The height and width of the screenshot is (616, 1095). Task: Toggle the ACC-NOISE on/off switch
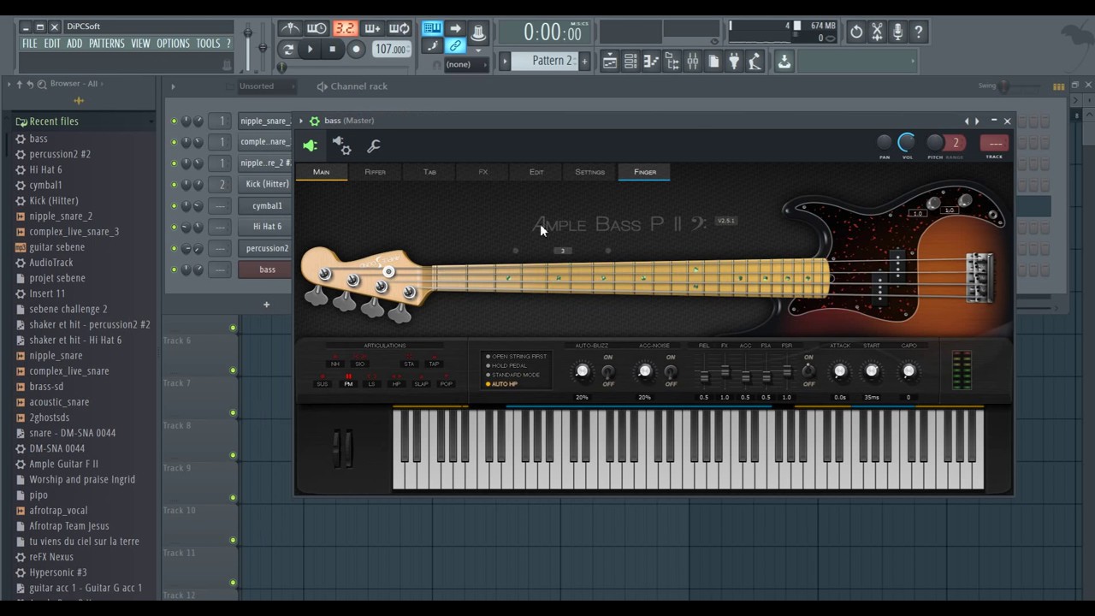[671, 371]
